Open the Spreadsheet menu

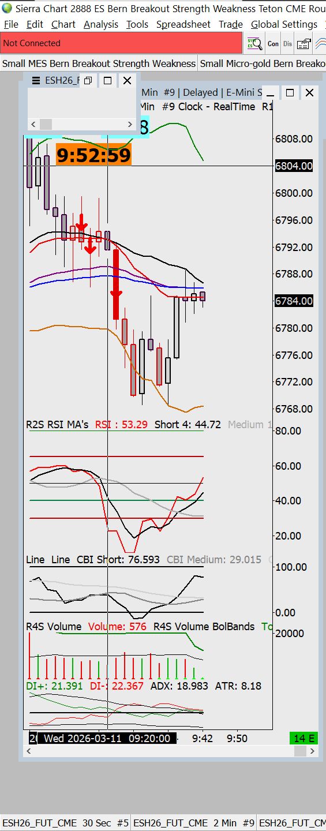(183, 24)
